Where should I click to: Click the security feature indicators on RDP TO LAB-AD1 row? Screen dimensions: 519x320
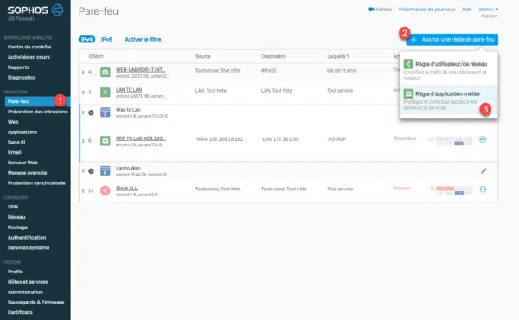(x=450, y=141)
